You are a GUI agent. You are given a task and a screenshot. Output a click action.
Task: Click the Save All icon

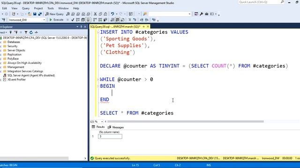click(40, 14)
